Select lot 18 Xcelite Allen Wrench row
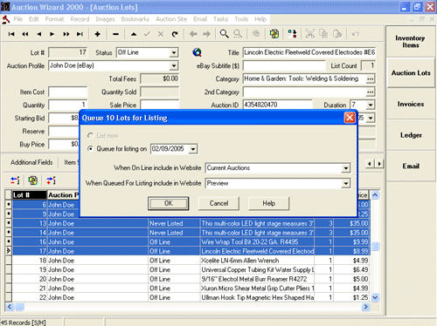Viewport: 437px width, 326px height. [x=191, y=261]
